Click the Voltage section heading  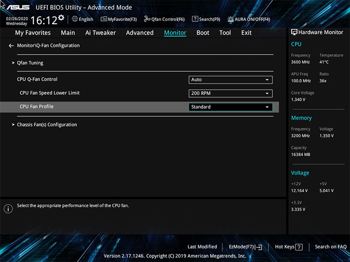point(300,173)
